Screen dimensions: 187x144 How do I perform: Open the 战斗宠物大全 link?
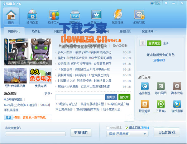coord(112,110)
